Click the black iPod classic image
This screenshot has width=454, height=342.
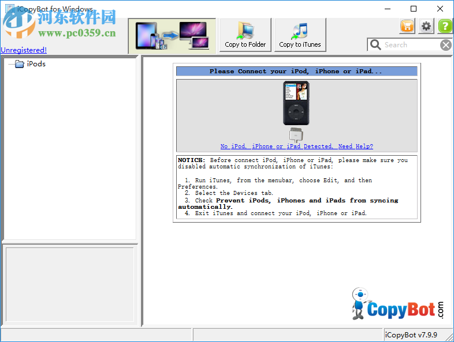(x=296, y=103)
